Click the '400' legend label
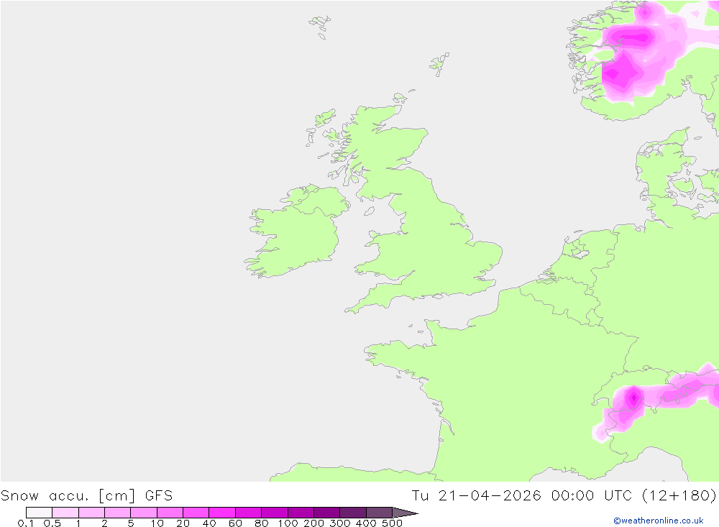The width and height of the screenshot is (719, 527). pyautogui.click(x=366, y=523)
